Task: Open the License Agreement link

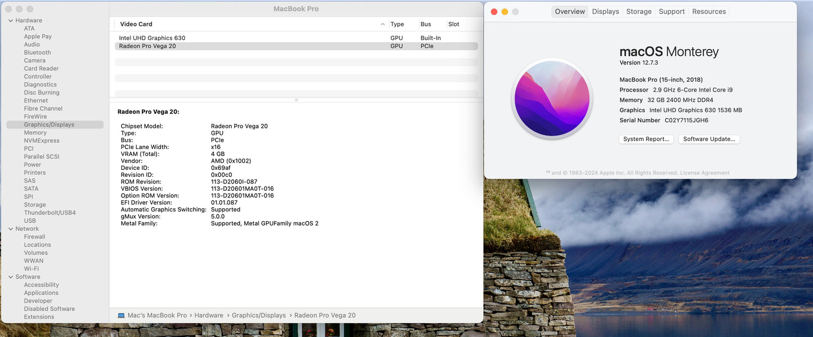Action: pyautogui.click(x=704, y=173)
